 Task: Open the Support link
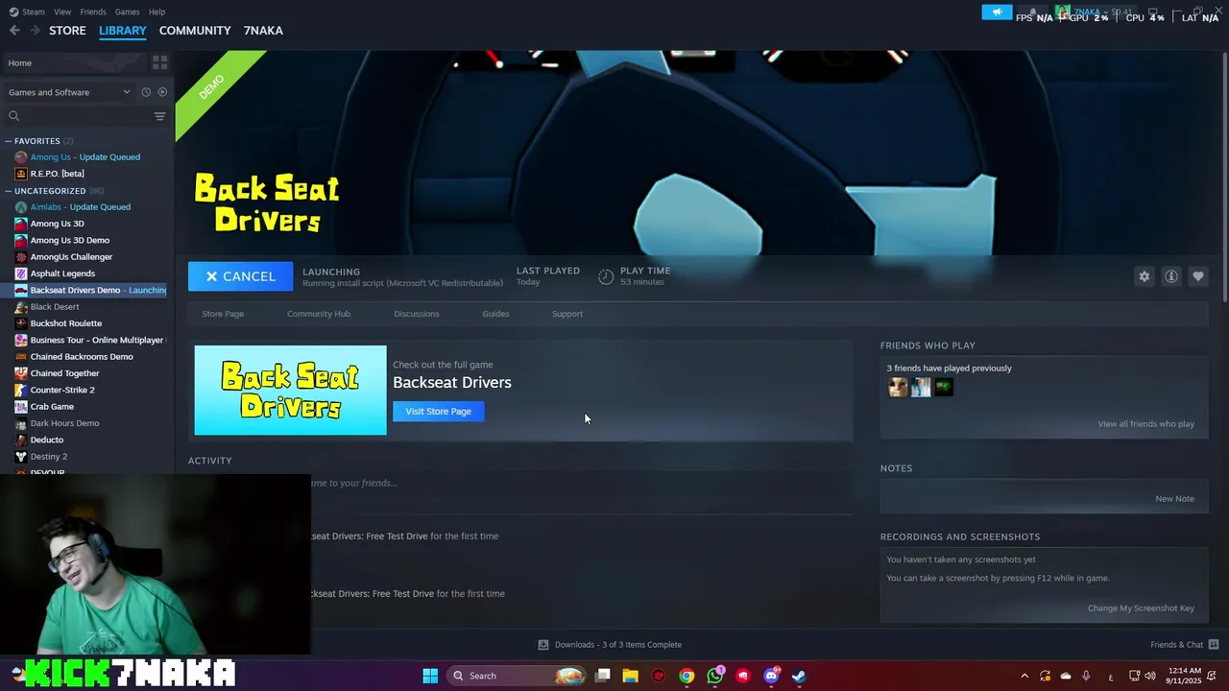coord(567,314)
